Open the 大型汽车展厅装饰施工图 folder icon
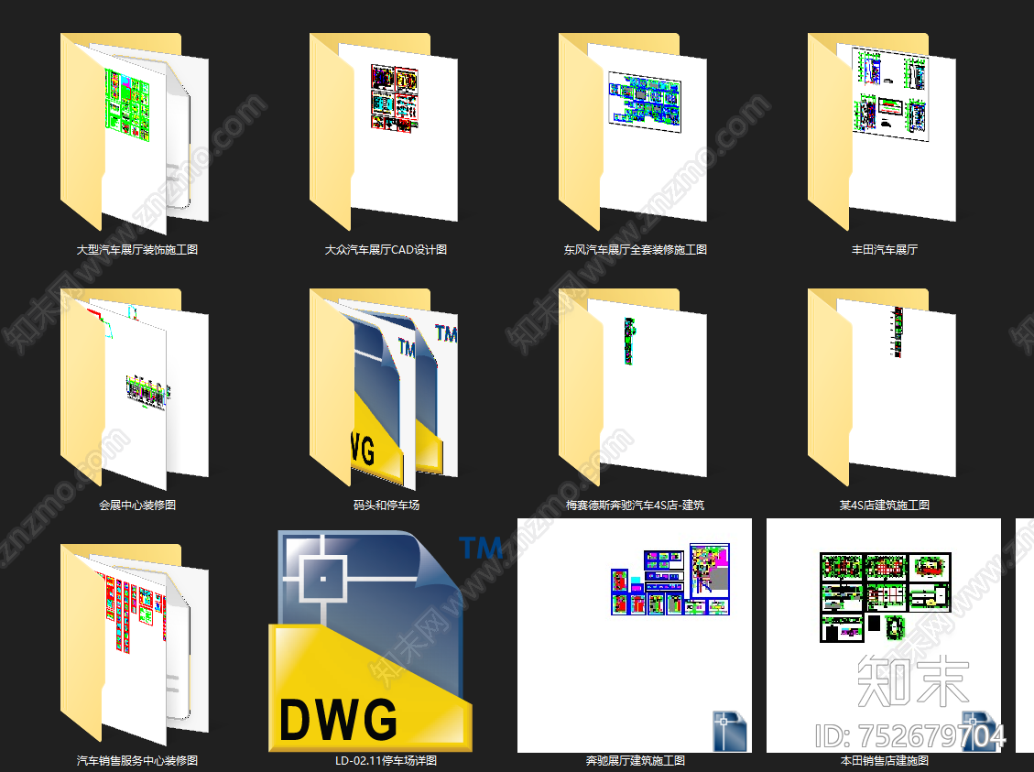 136,133
